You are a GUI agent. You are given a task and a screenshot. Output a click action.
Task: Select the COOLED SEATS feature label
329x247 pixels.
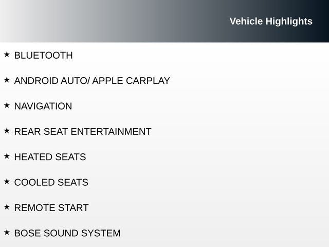51,183
